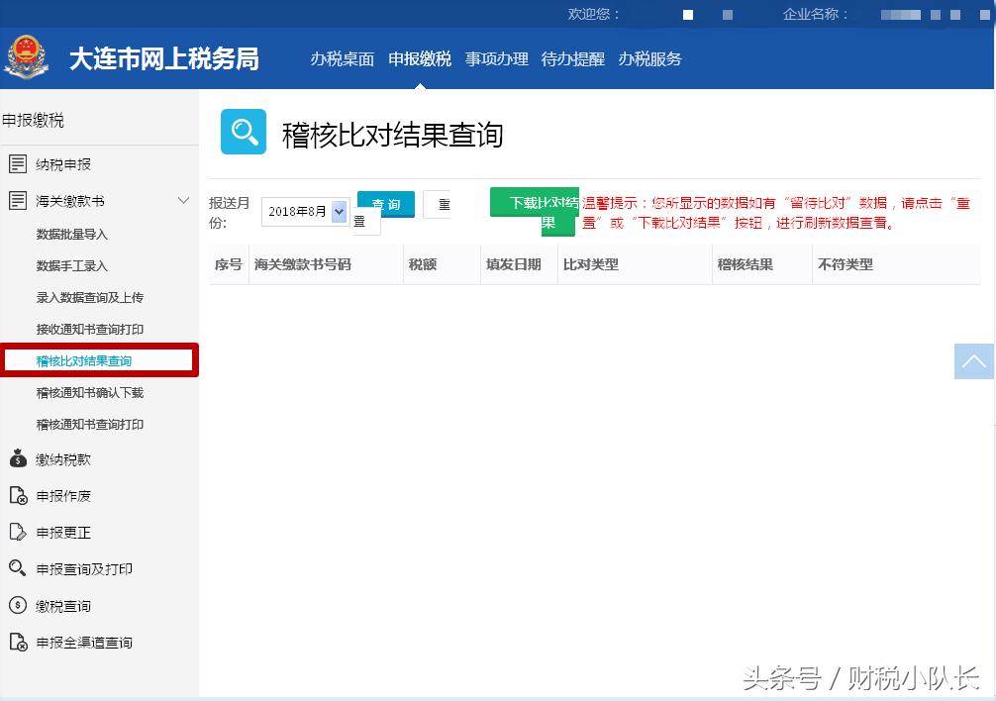
Task: Open the 事项办理 menu
Action: tap(497, 58)
